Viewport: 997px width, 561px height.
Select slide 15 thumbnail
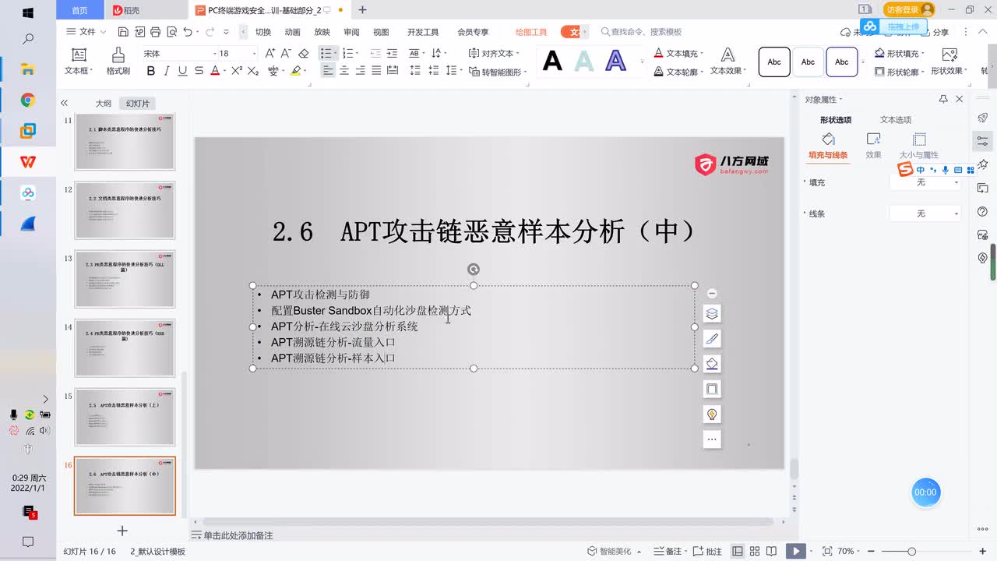[125, 417]
